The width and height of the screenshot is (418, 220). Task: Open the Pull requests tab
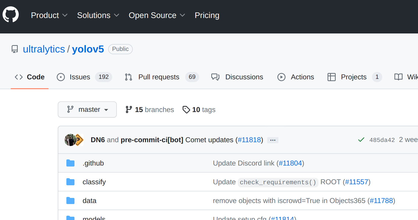(162, 77)
